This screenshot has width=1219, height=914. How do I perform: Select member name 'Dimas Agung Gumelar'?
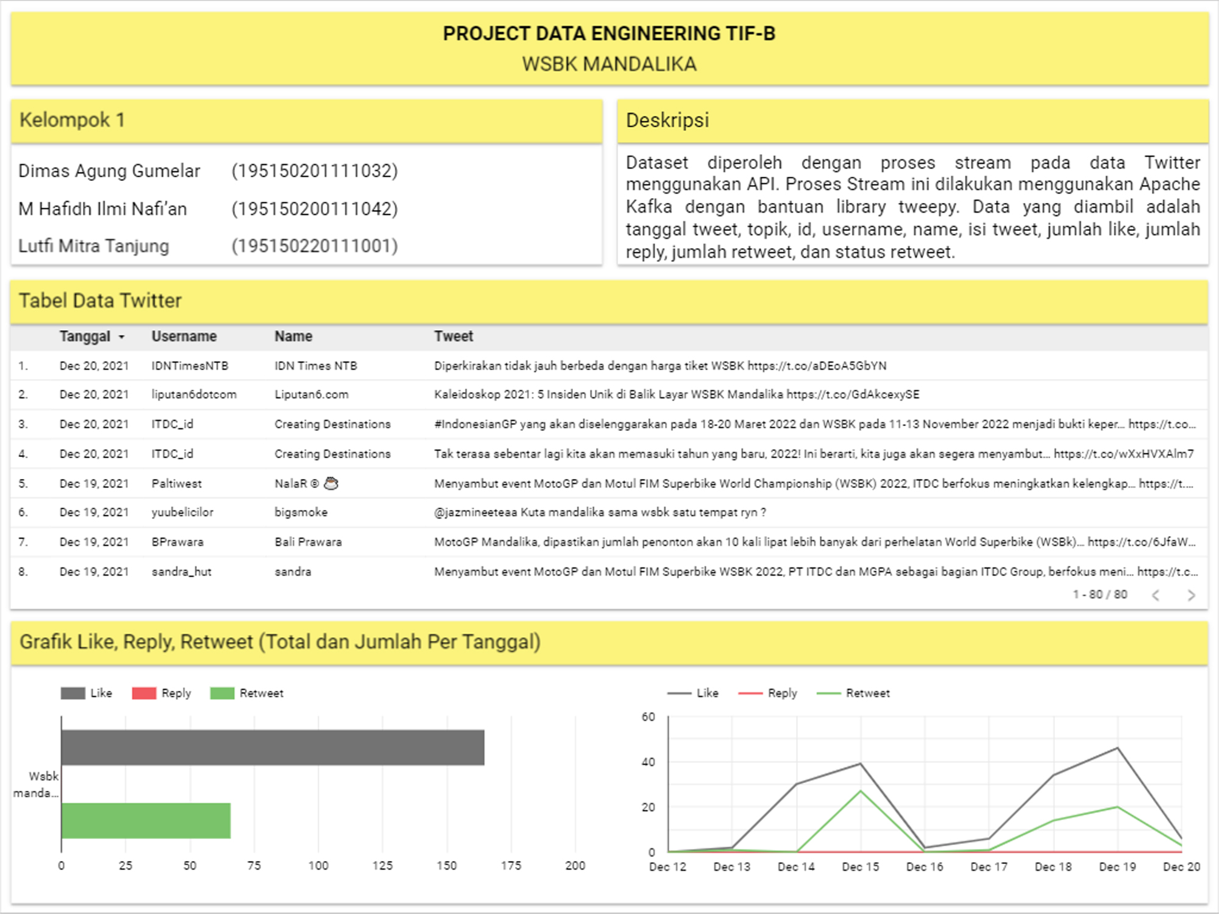(x=109, y=171)
